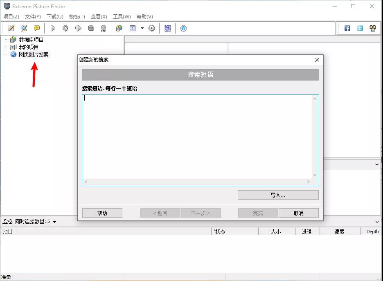Viewport: 383px width, 281px height.
Task: Click the yellow comment bubble icon
Action: pos(37,28)
